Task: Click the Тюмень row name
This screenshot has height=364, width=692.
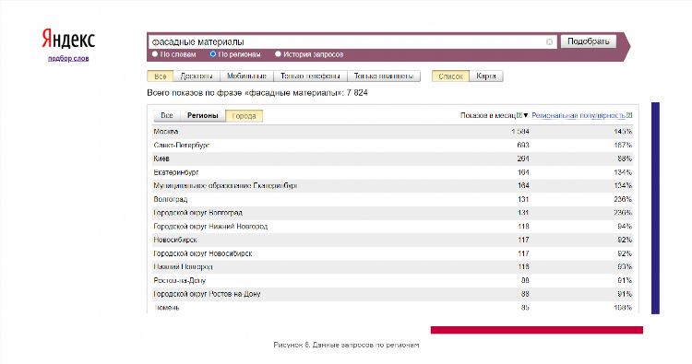Action: tap(167, 308)
